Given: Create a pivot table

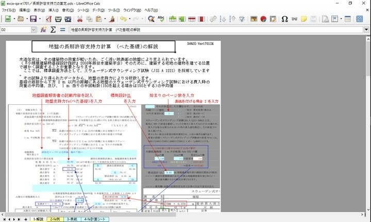Looking at the screenshot, I should click(273, 19).
